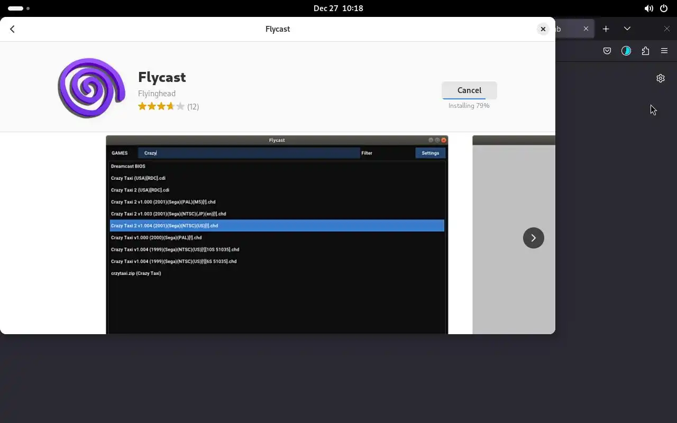677x423 pixels.
Task: Click the Crazy search field in the screenshot
Action: click(x=249, y=153)
